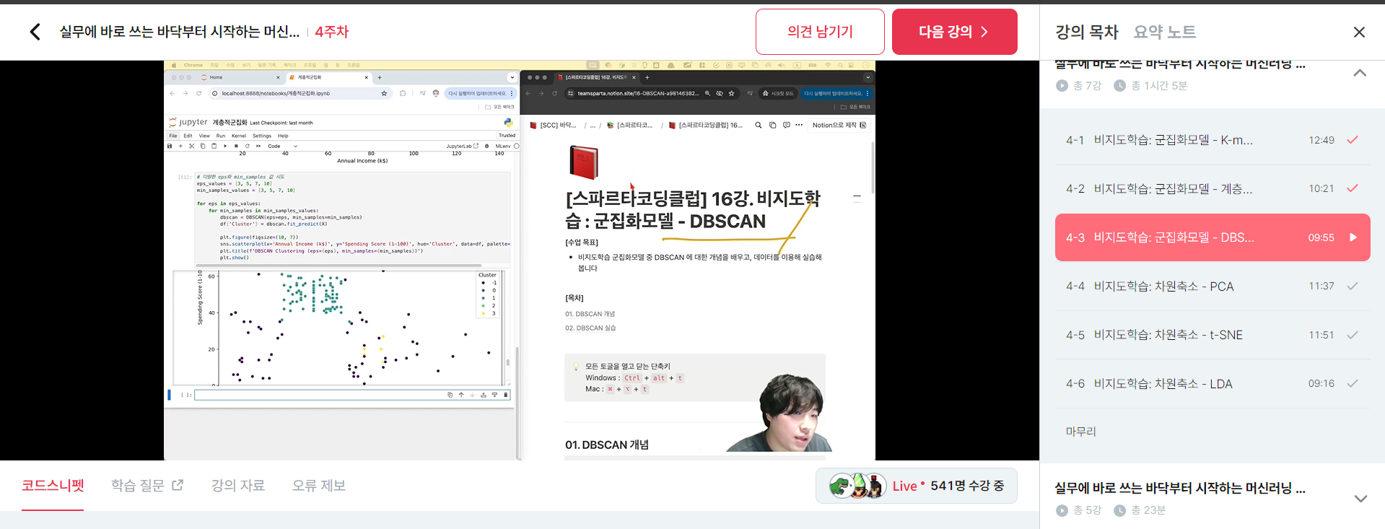Click the 다음 강의 button
The image size is (1385, 529).
[954, 32]
